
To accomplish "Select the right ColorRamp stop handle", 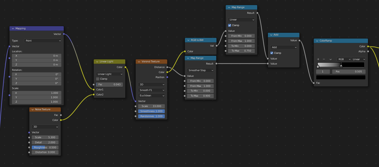I will click(x=341, y=66).
